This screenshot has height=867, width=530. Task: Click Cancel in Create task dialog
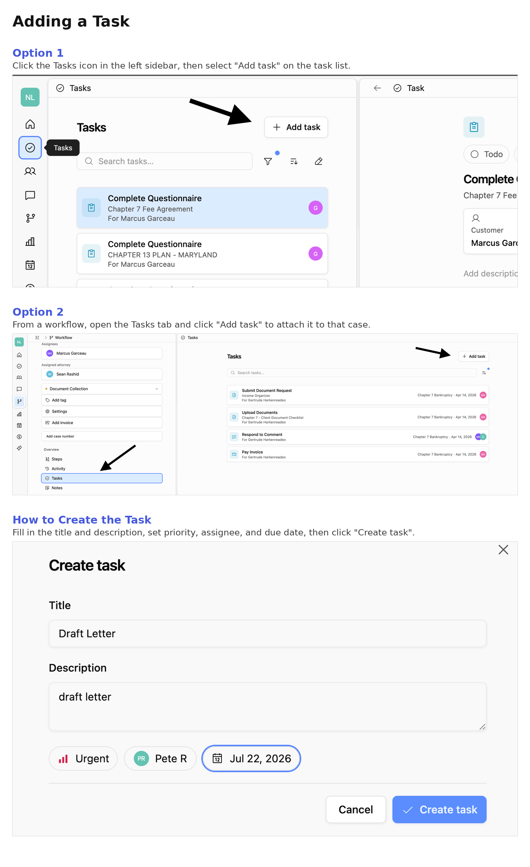pos(355,810)
